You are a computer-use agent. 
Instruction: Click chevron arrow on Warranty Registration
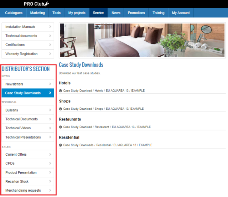pyautogui.click(x=50, y=54)
